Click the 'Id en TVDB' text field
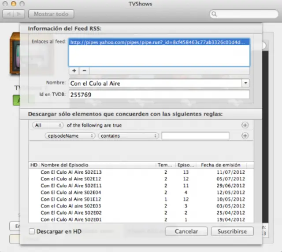The width and height of the screenshot is (282, 252). coord(159,94)
